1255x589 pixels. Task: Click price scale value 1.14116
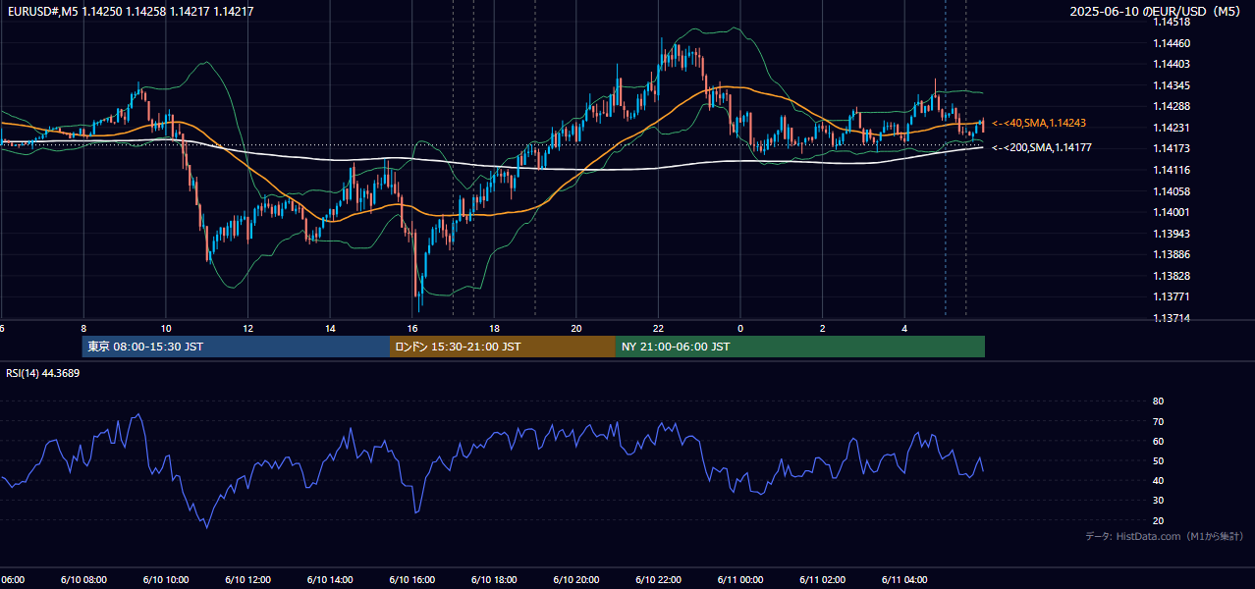1173,170
